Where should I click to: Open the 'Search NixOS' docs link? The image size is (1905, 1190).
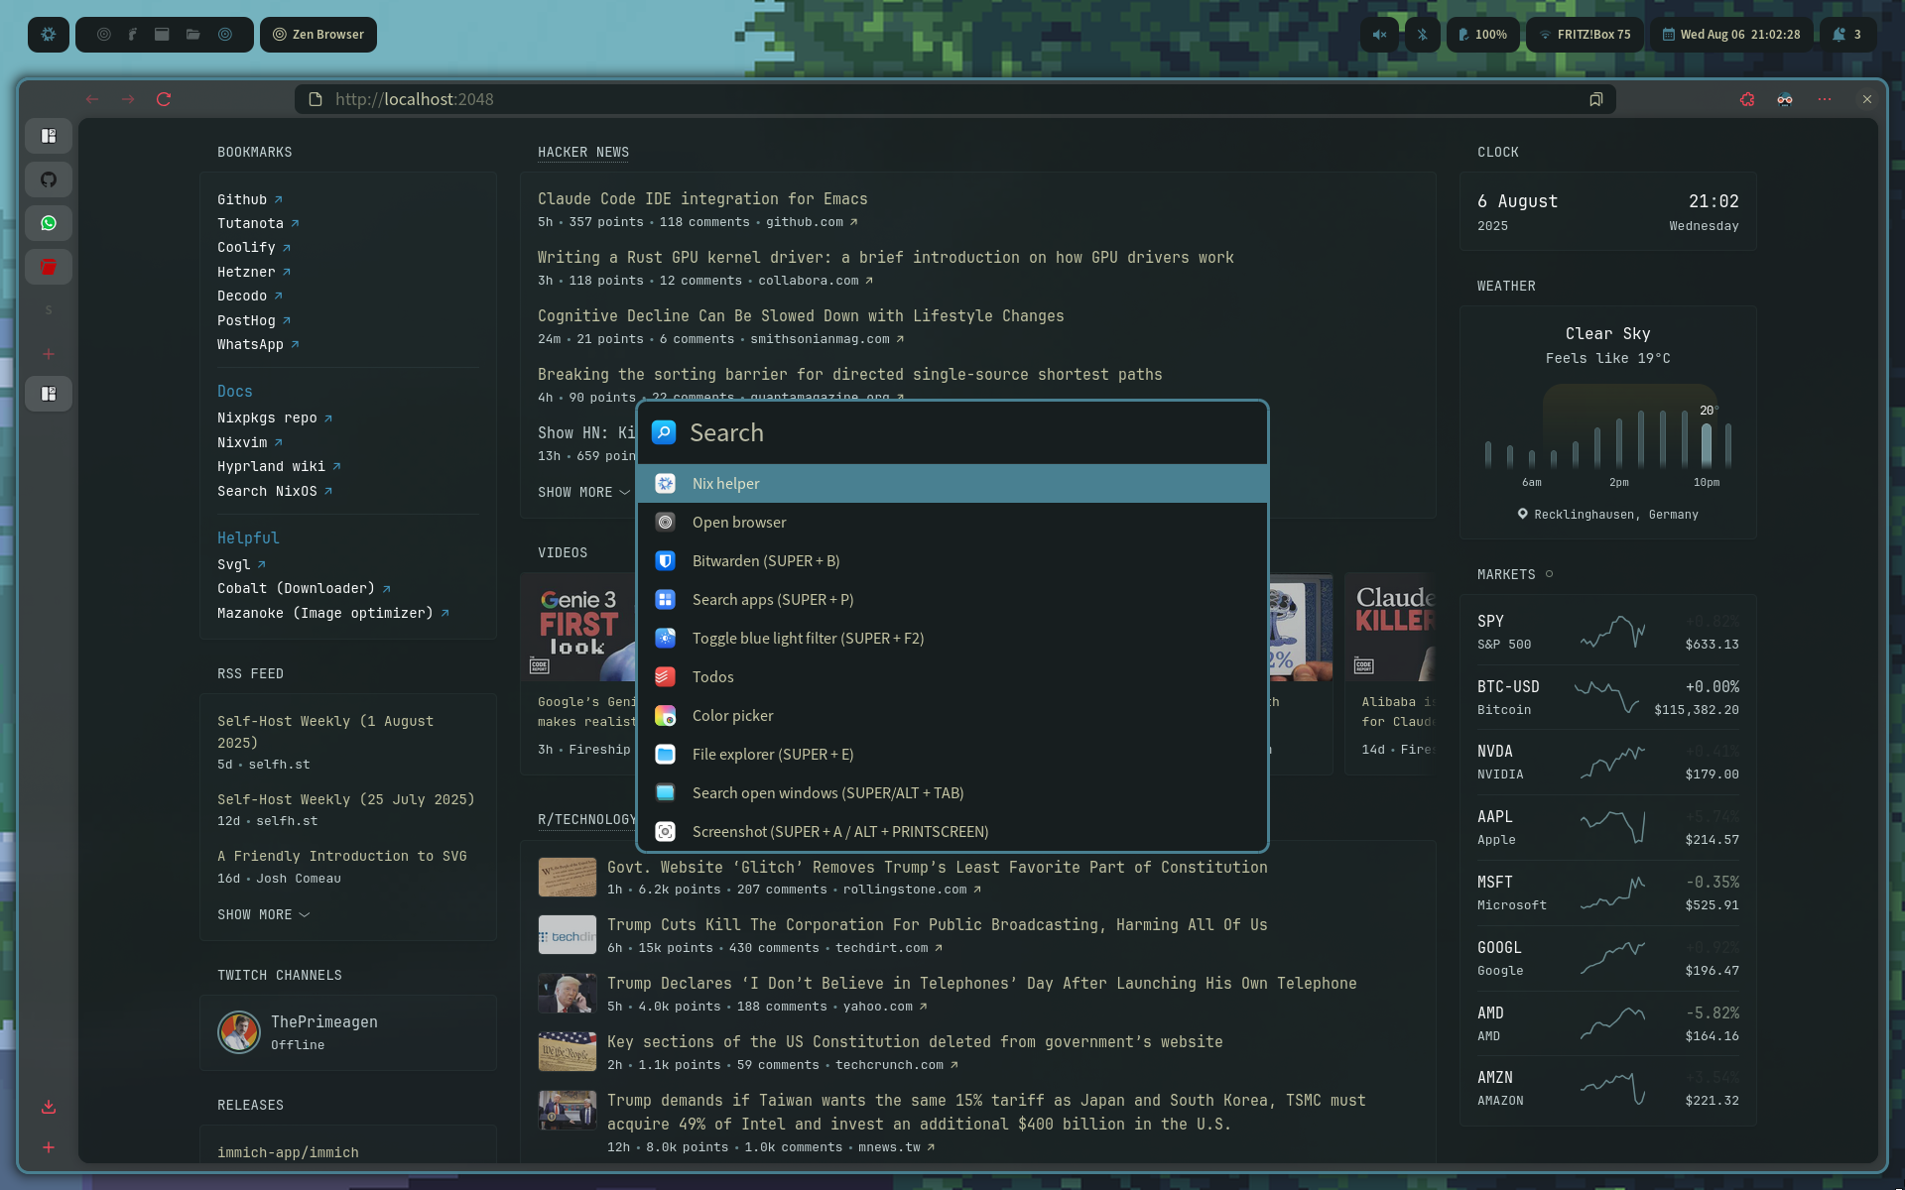point(269,491)
